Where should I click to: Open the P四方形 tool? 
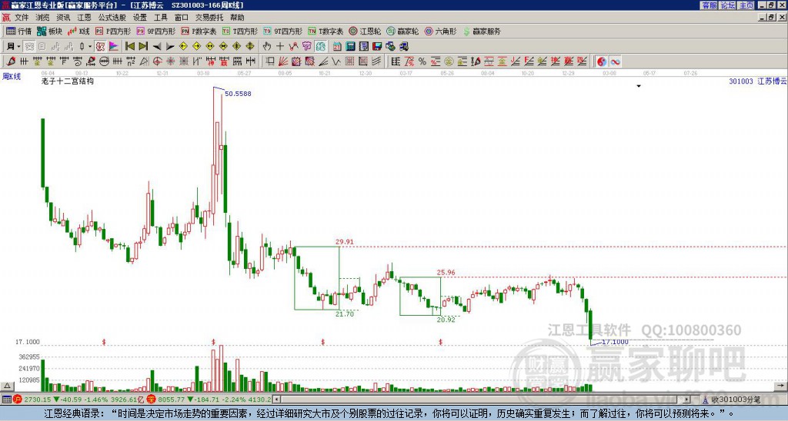[113, 31]
